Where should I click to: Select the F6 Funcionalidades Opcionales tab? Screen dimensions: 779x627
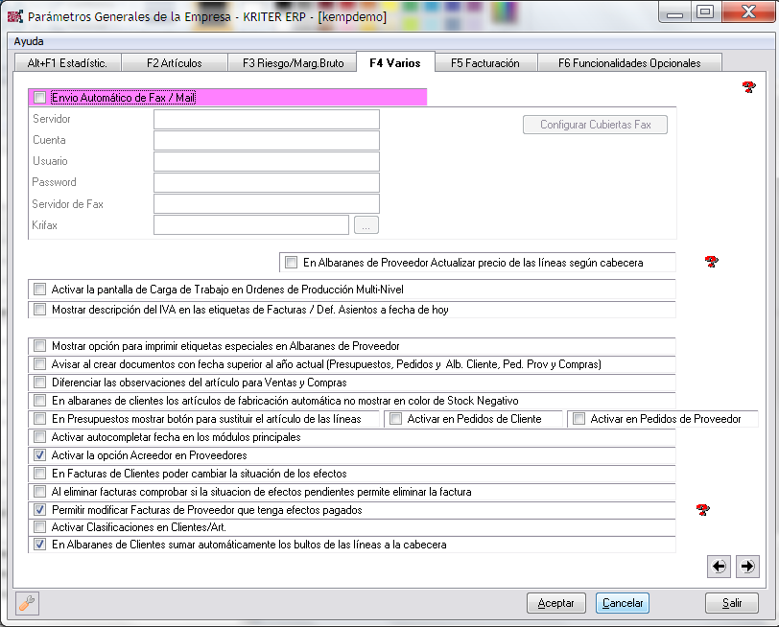[x=629, y=63]
